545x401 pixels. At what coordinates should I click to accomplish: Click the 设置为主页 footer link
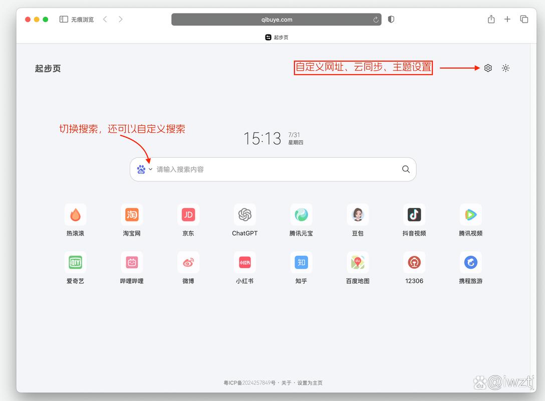click(x=310, y=382)
